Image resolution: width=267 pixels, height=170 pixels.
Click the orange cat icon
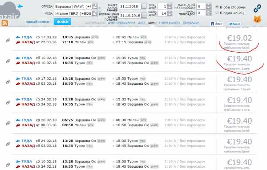click(257, 19)
